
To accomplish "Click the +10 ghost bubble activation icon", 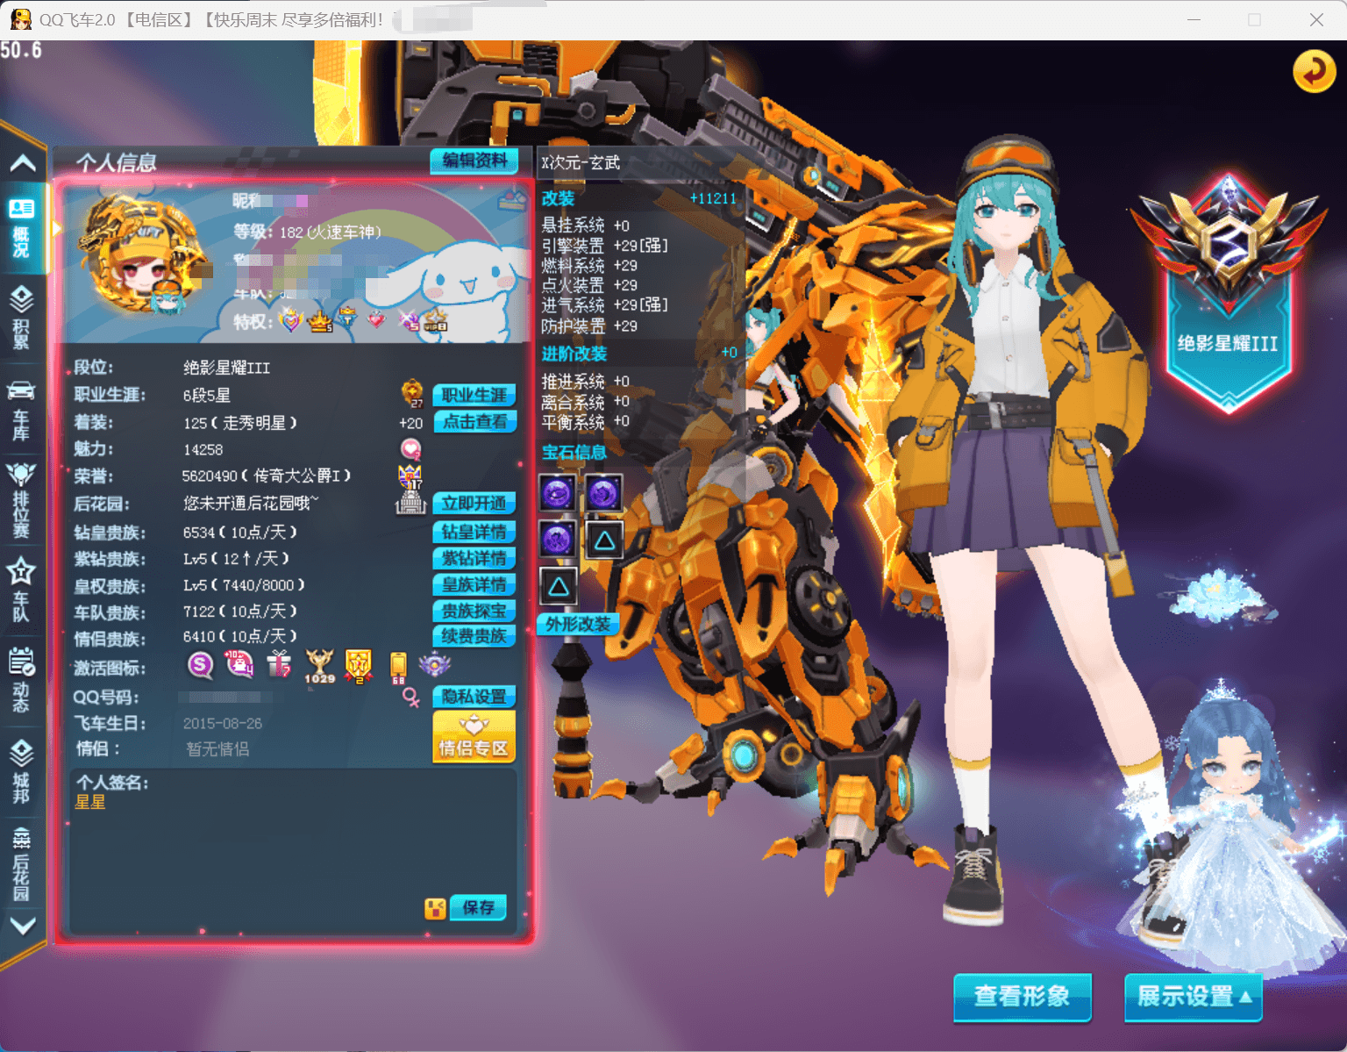I will 239,664.
